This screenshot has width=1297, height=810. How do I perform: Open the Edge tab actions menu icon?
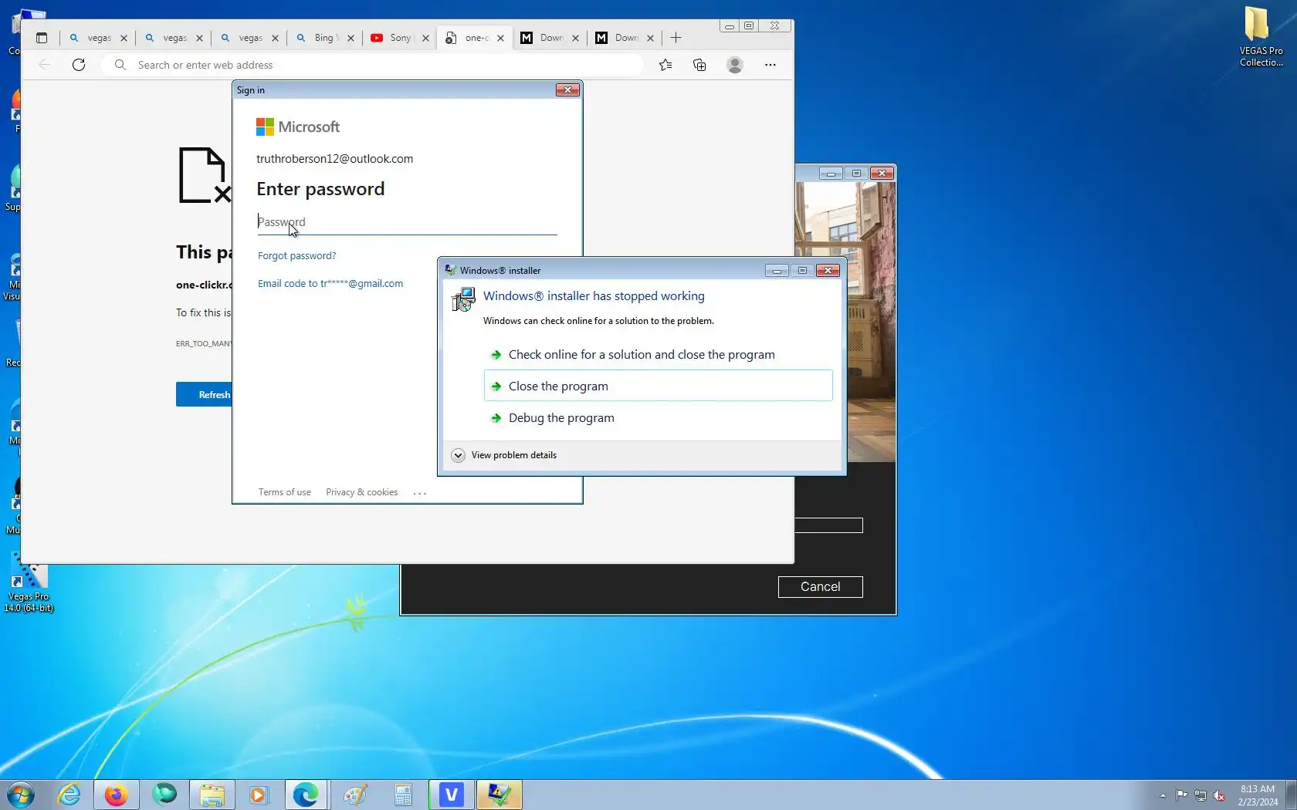pos(42,38)
